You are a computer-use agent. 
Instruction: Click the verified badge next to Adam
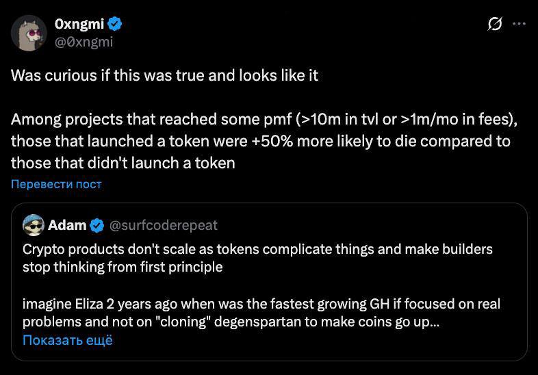(97, 224)
